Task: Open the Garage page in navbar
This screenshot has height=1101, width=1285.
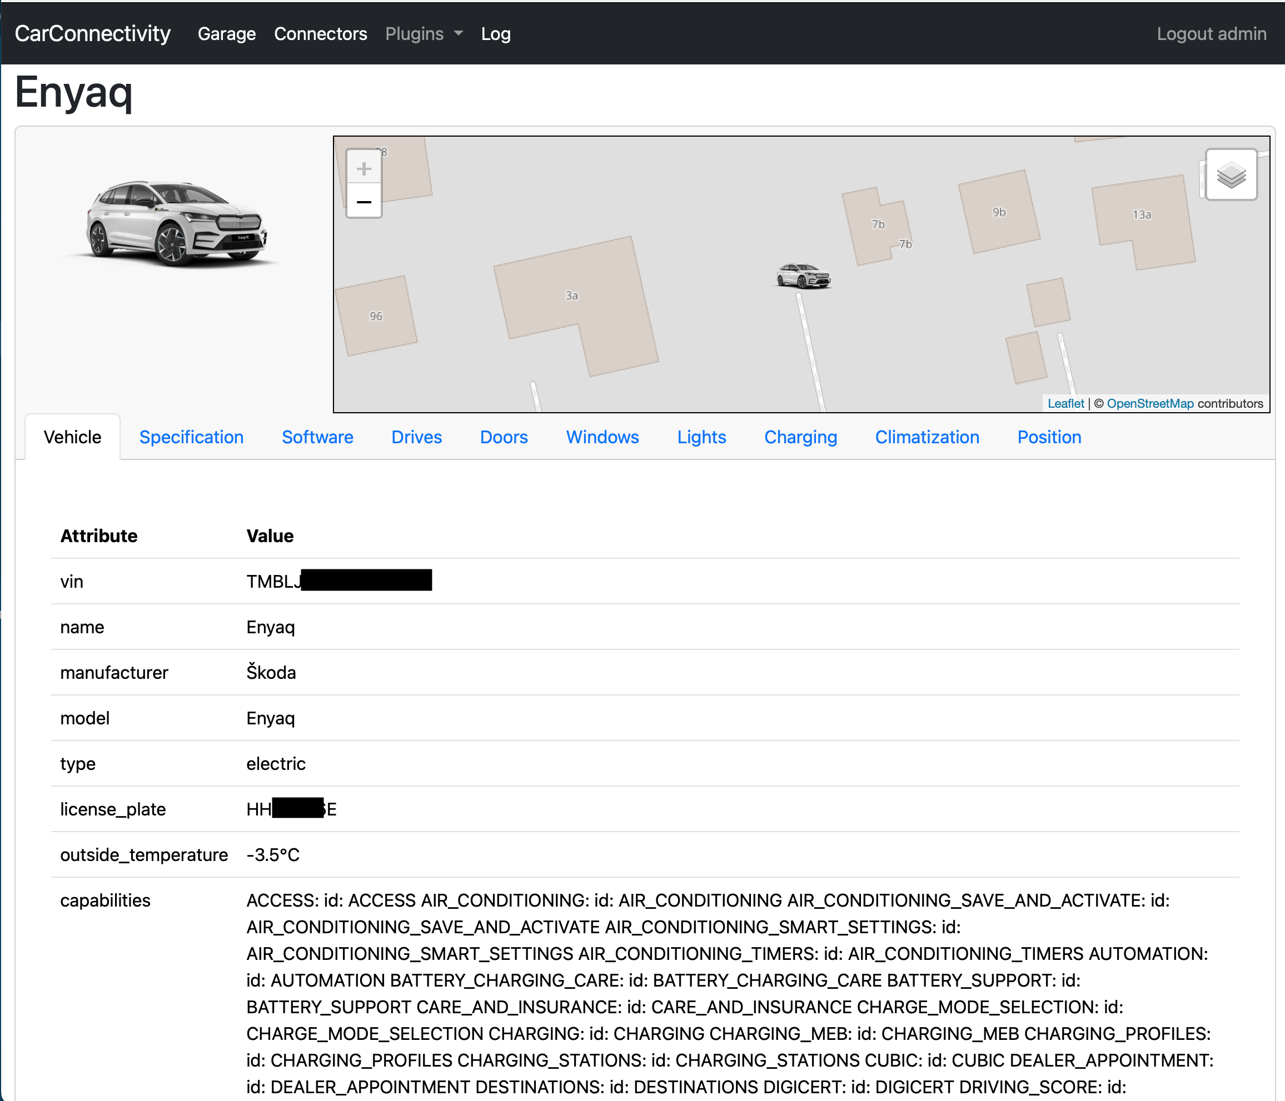Action: point(226,33)
